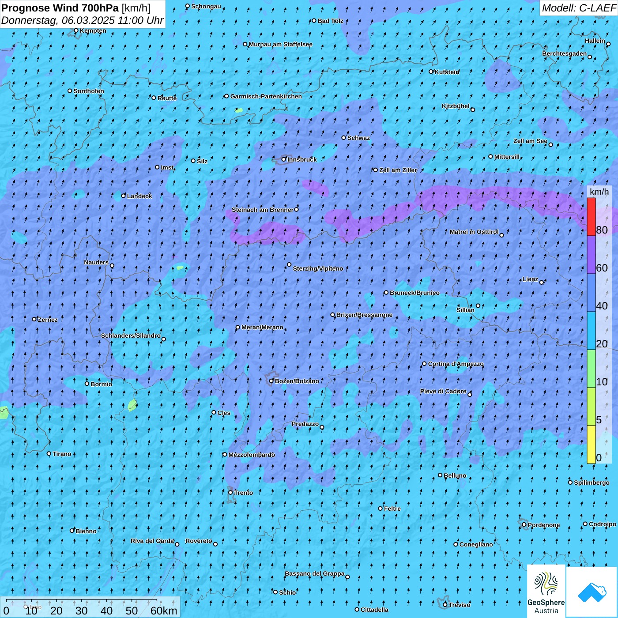
Task: Click the "Berchtesgaden" label
Action: click(565, 53)
